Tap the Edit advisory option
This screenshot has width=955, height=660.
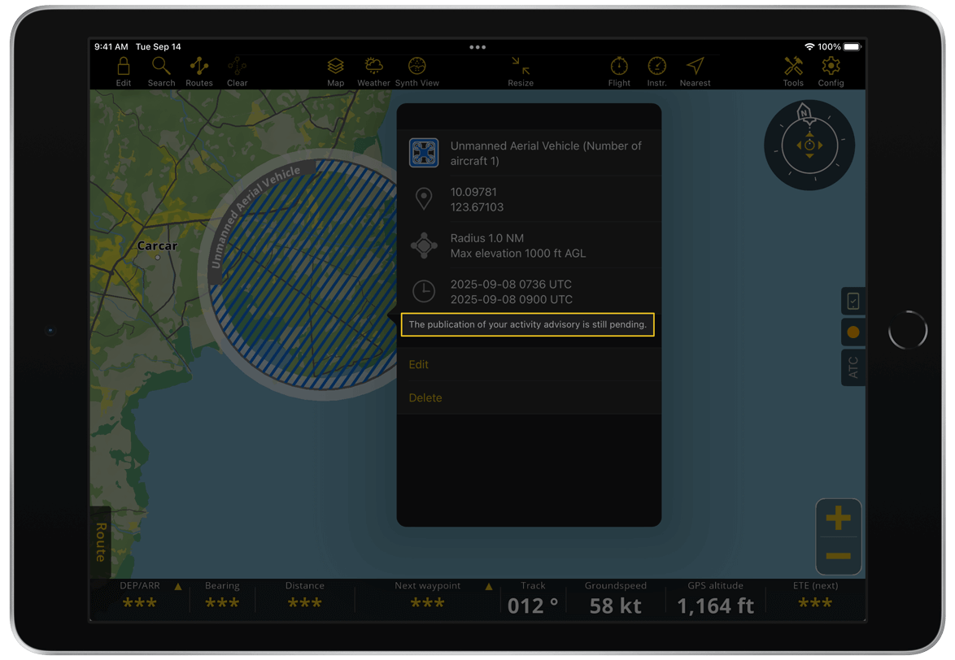(x=529, y=364)
